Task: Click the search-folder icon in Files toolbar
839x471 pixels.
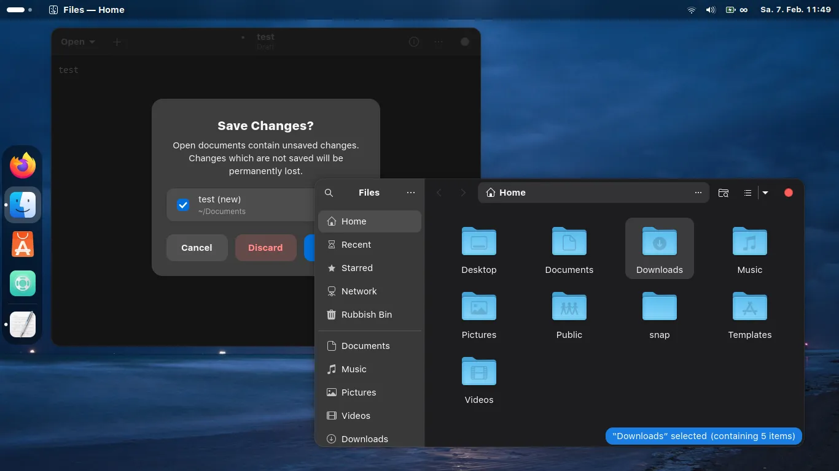Action: click(x=724, y=193)
